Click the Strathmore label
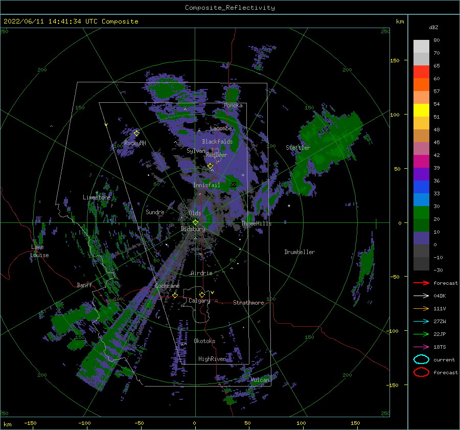460x430 pixels. pyautogui.click(x=248, y=303)
